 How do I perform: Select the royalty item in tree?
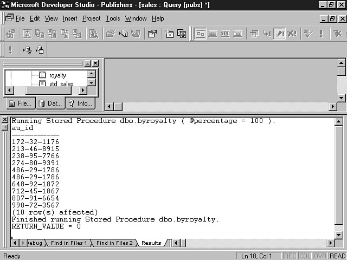click(57, 75)
